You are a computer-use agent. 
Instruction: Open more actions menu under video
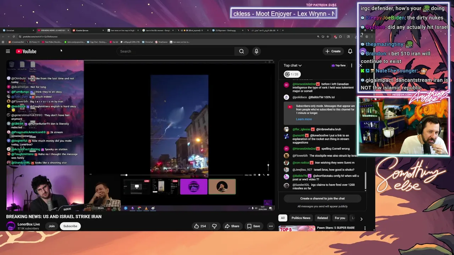(x=271, y=226)
